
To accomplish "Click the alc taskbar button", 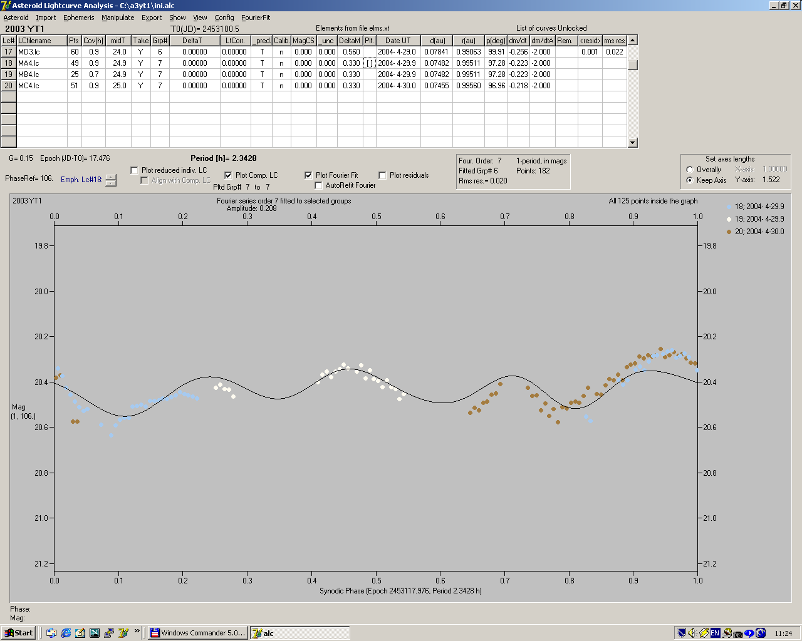I will click(299, 633).
